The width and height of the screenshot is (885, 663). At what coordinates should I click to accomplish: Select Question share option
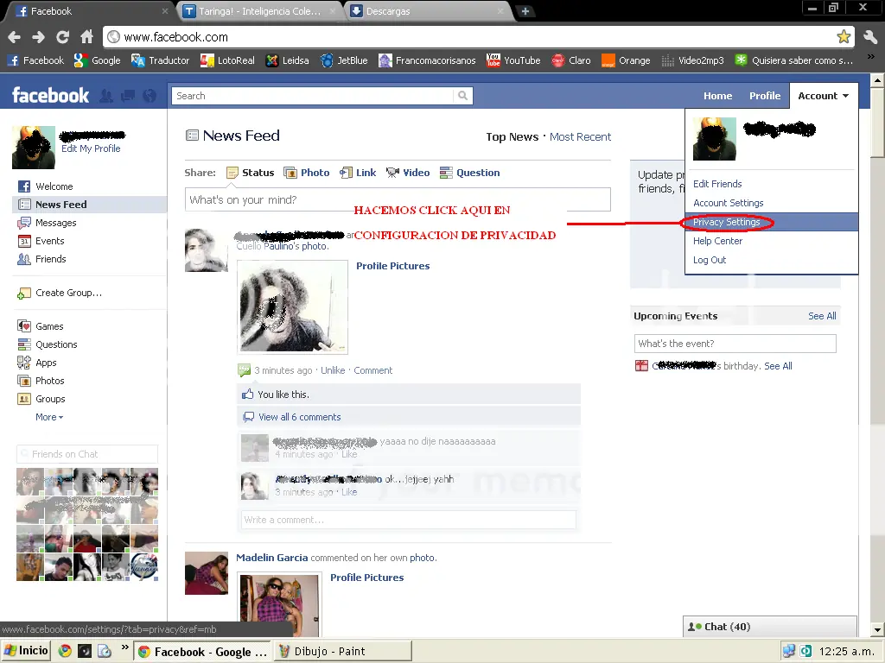470,173
